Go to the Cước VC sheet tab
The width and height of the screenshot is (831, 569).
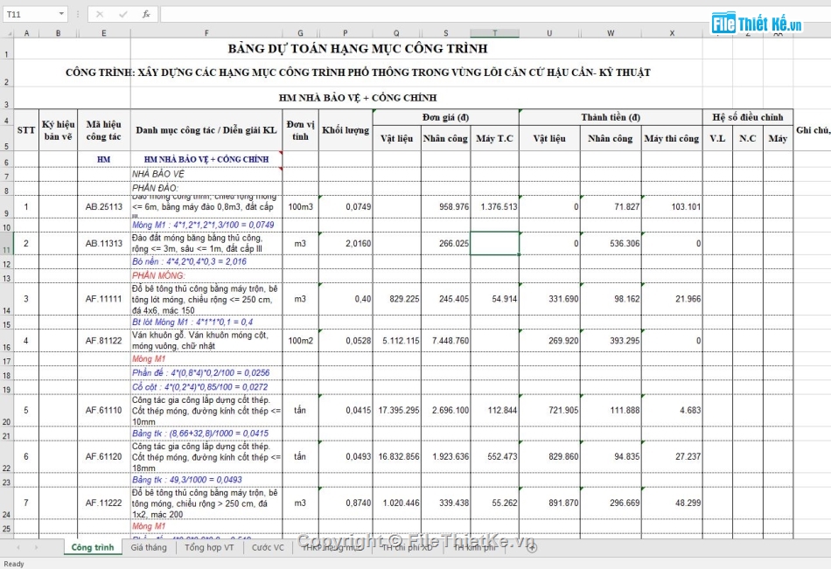(268, 547)
